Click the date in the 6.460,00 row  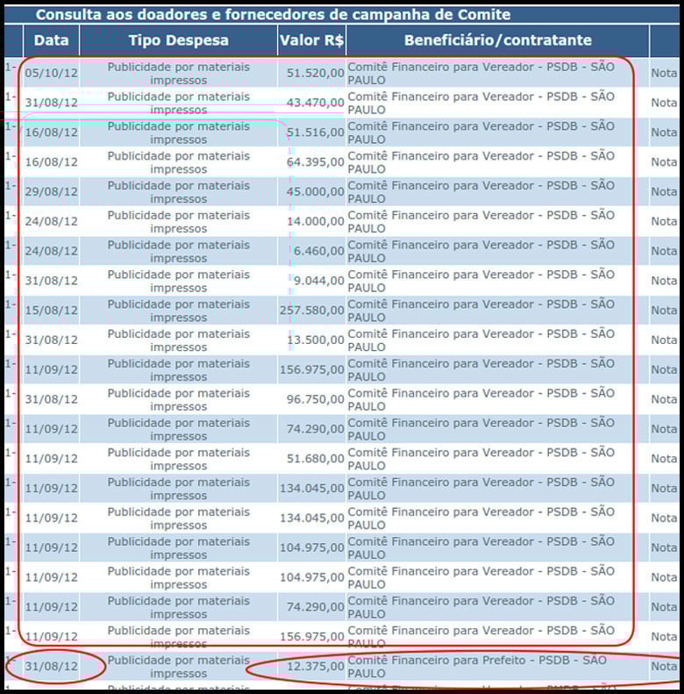point(52,251)
